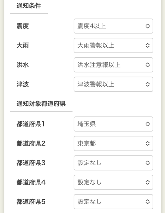Open the 都道府県4 dropdown showing 設定なし
The image size is (165, 213).
click(x=113, y=182)
